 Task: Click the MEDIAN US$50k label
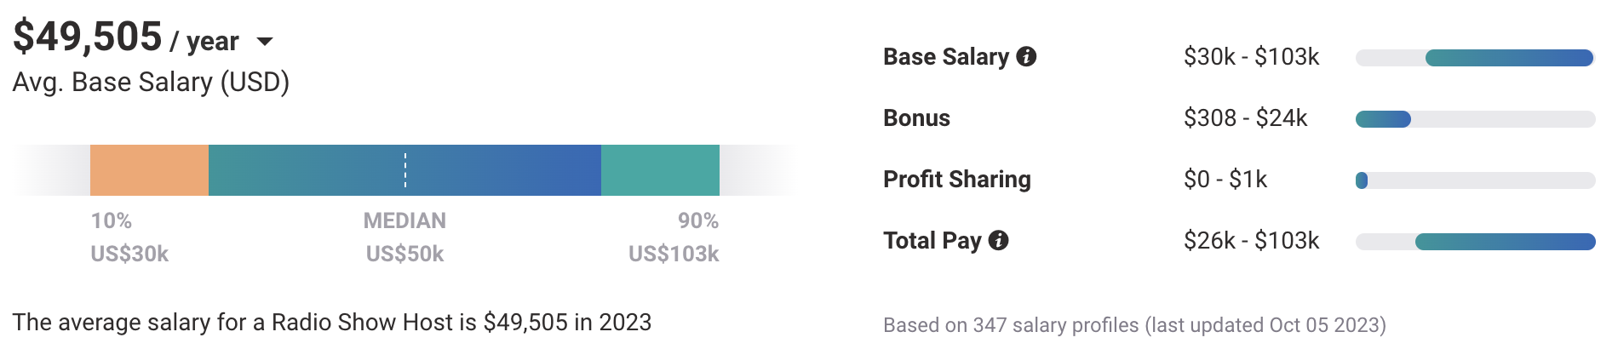pos(404,237)
